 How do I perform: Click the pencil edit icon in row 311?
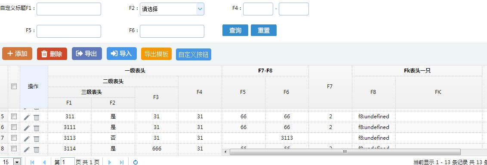click(x=27, y=117)
